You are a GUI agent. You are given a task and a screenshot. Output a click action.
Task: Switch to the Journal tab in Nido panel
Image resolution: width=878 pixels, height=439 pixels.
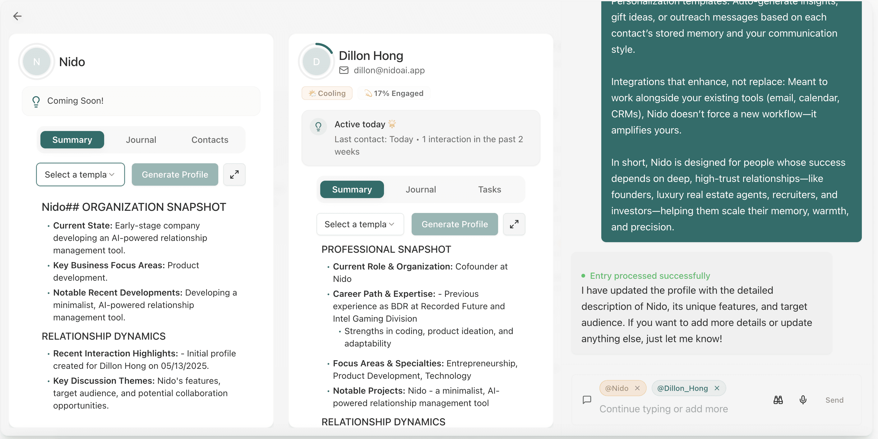[x=141, y=140]
